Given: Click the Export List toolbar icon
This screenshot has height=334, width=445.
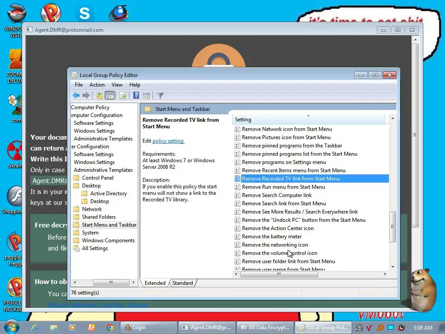Looking at the screenshot, I should coord(123,95).
